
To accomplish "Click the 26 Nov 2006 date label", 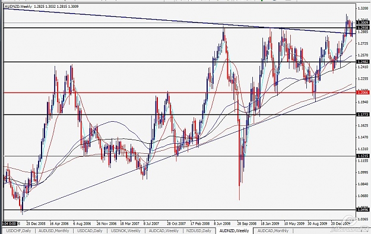I will click(x=106, y=223).
